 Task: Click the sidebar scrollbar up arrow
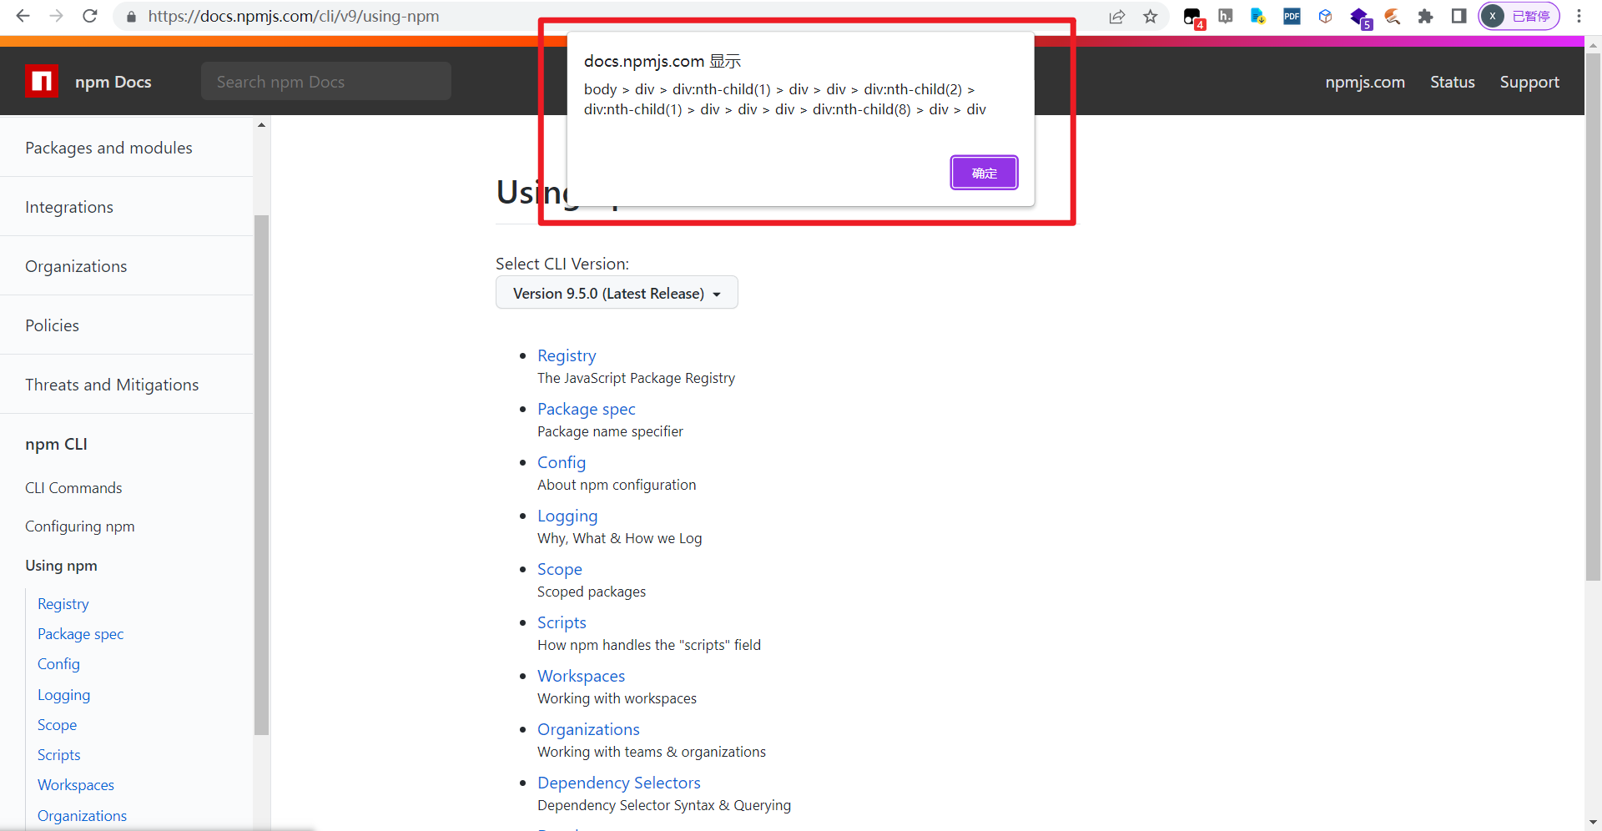(x=261, y=125)
